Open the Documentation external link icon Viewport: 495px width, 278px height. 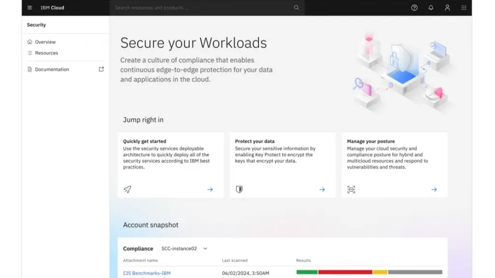tap(101, 69)
